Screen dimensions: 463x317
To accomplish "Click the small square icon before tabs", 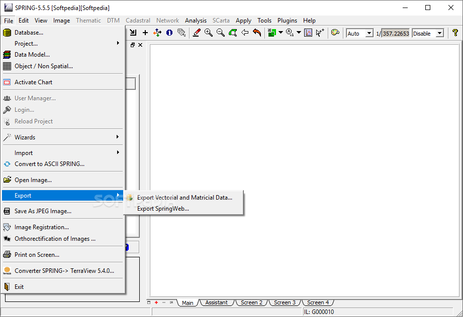I will pos(149,302).
